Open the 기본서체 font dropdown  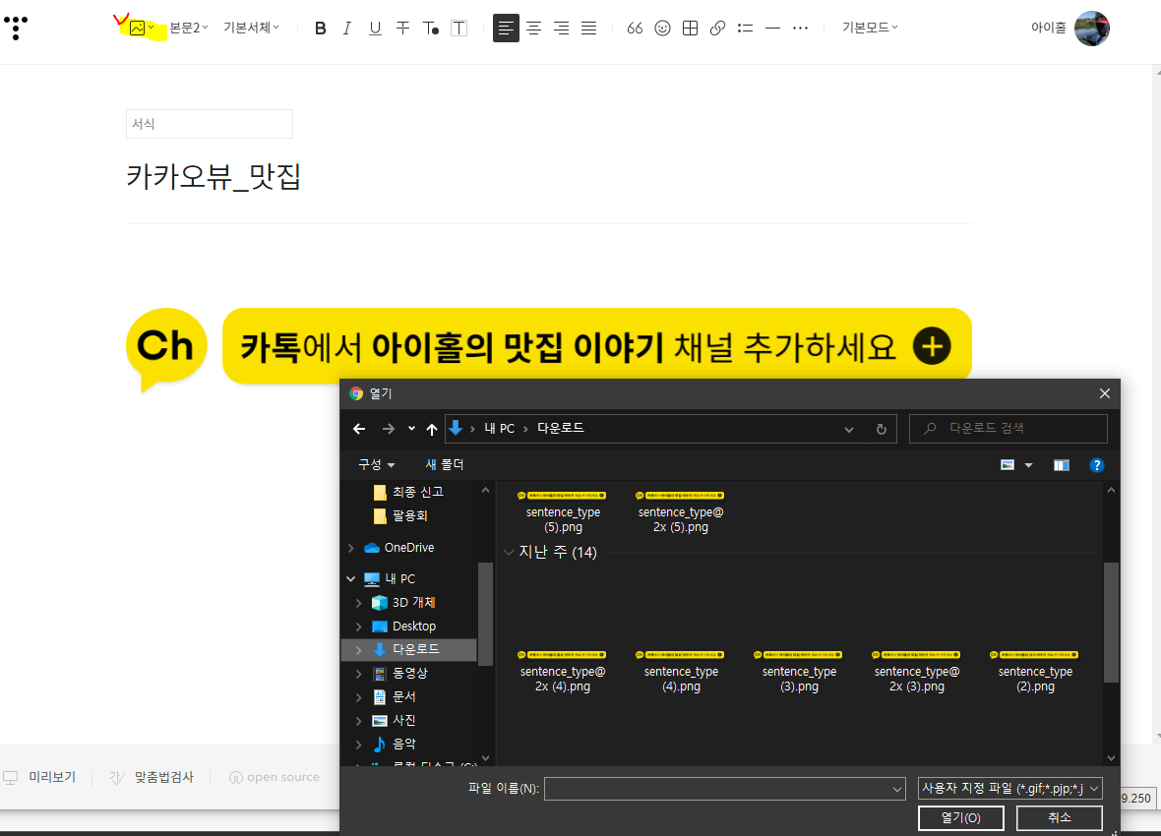pos(251,28)
